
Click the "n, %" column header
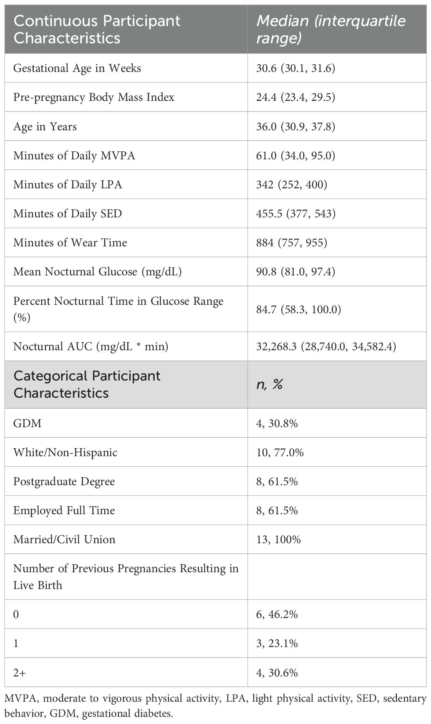pos(270,384)
